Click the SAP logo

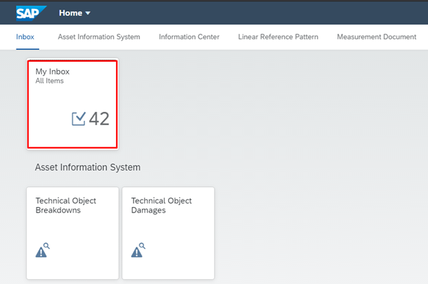pyautogui.click(x=32, y=12)
